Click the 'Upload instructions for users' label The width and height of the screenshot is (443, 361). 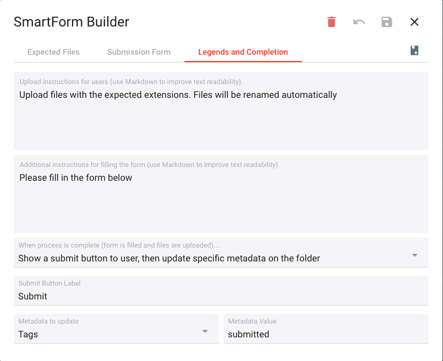pyautogui.click(x=131, y=82)
